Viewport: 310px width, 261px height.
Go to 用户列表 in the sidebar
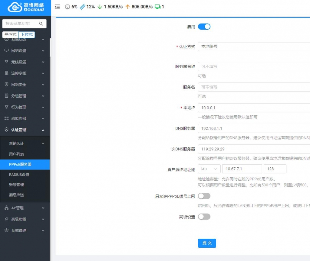pyautogui.click(x=16, y=154)
